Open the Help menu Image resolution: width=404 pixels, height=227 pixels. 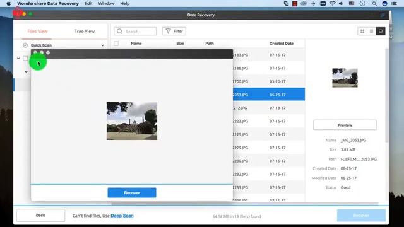point(125,4)
